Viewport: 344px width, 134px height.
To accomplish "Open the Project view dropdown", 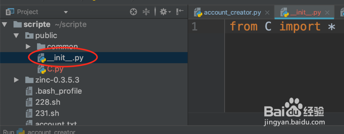I will point(66,12).
